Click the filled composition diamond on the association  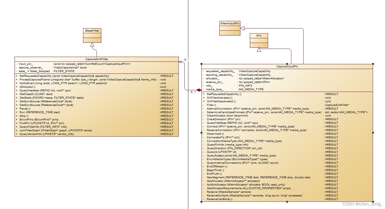click(x=199, y=90)
